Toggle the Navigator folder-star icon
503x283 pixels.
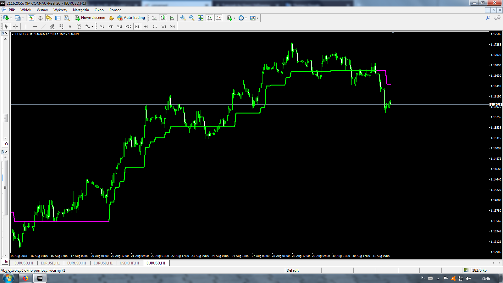(x=49, y=18)
